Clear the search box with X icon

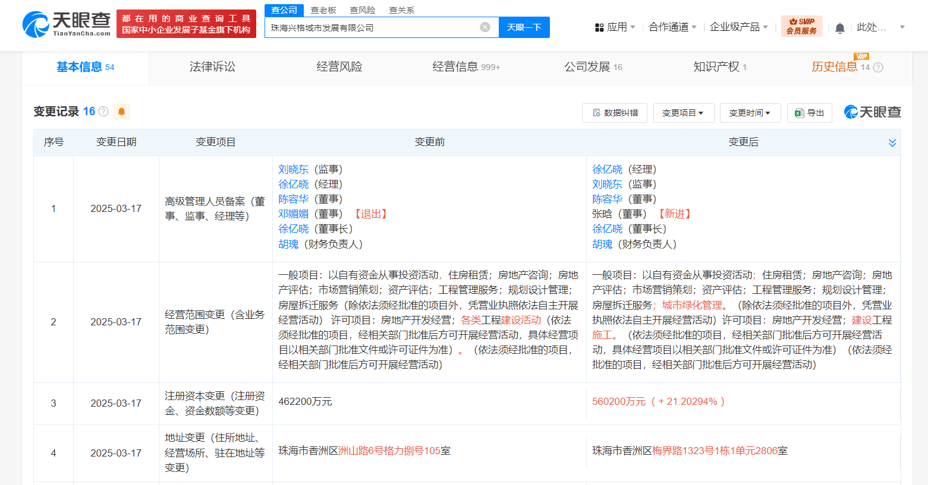pos(485,27)
